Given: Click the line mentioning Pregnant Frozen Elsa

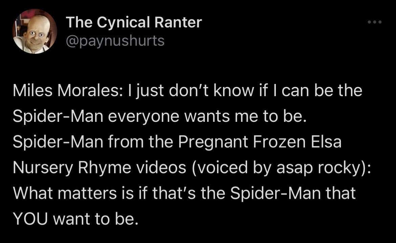Looking at the screenshot, I should pos(177,142).
